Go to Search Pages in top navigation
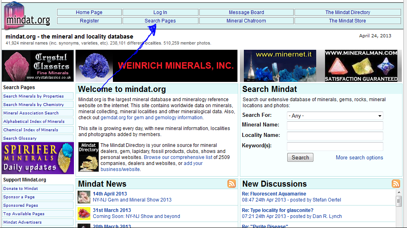This screenshot has width=407, height=228. 160,21
